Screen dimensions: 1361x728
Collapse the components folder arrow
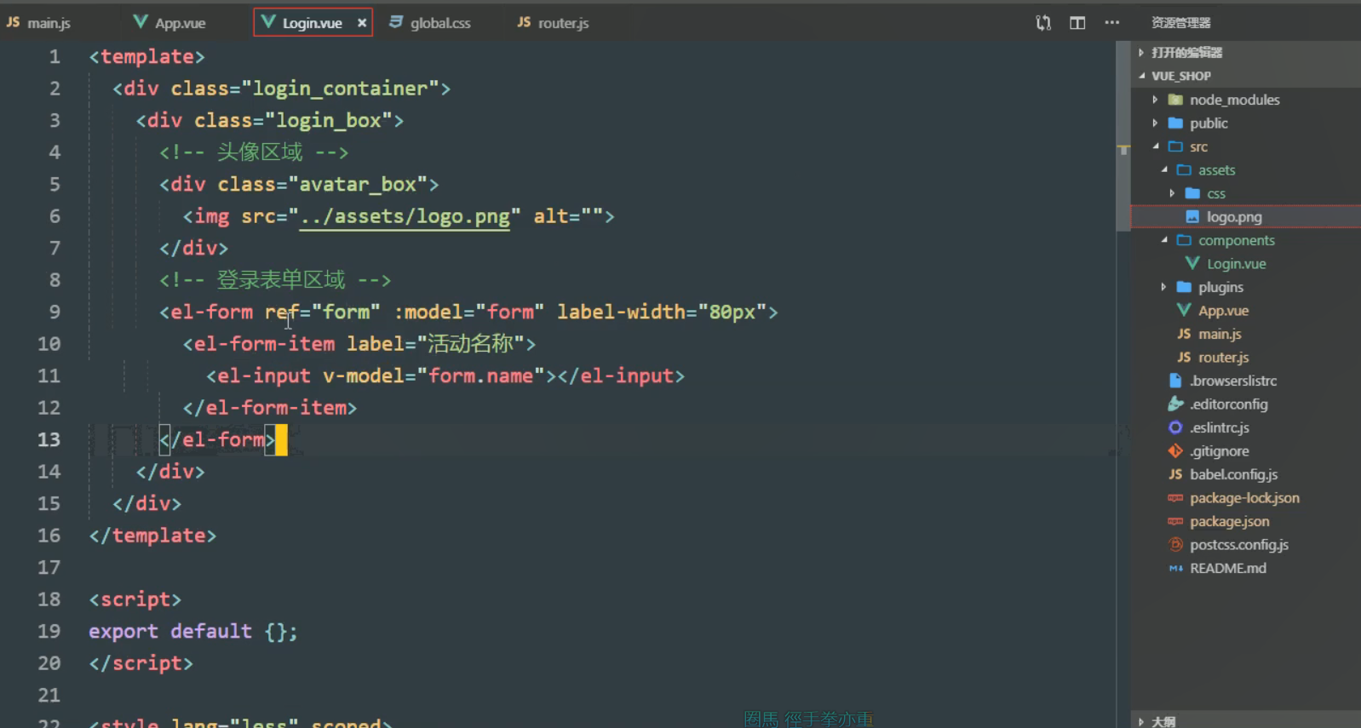[1163, 240]
